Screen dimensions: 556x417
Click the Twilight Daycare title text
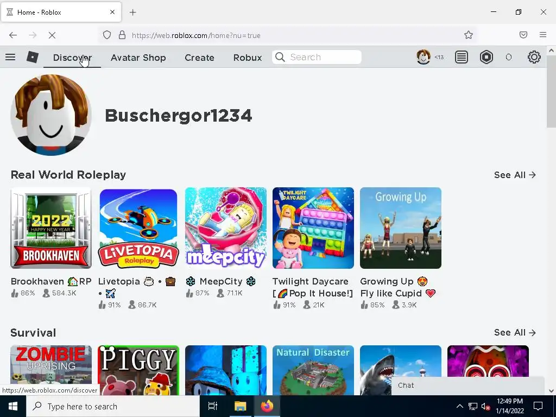[x=313, y=287]
